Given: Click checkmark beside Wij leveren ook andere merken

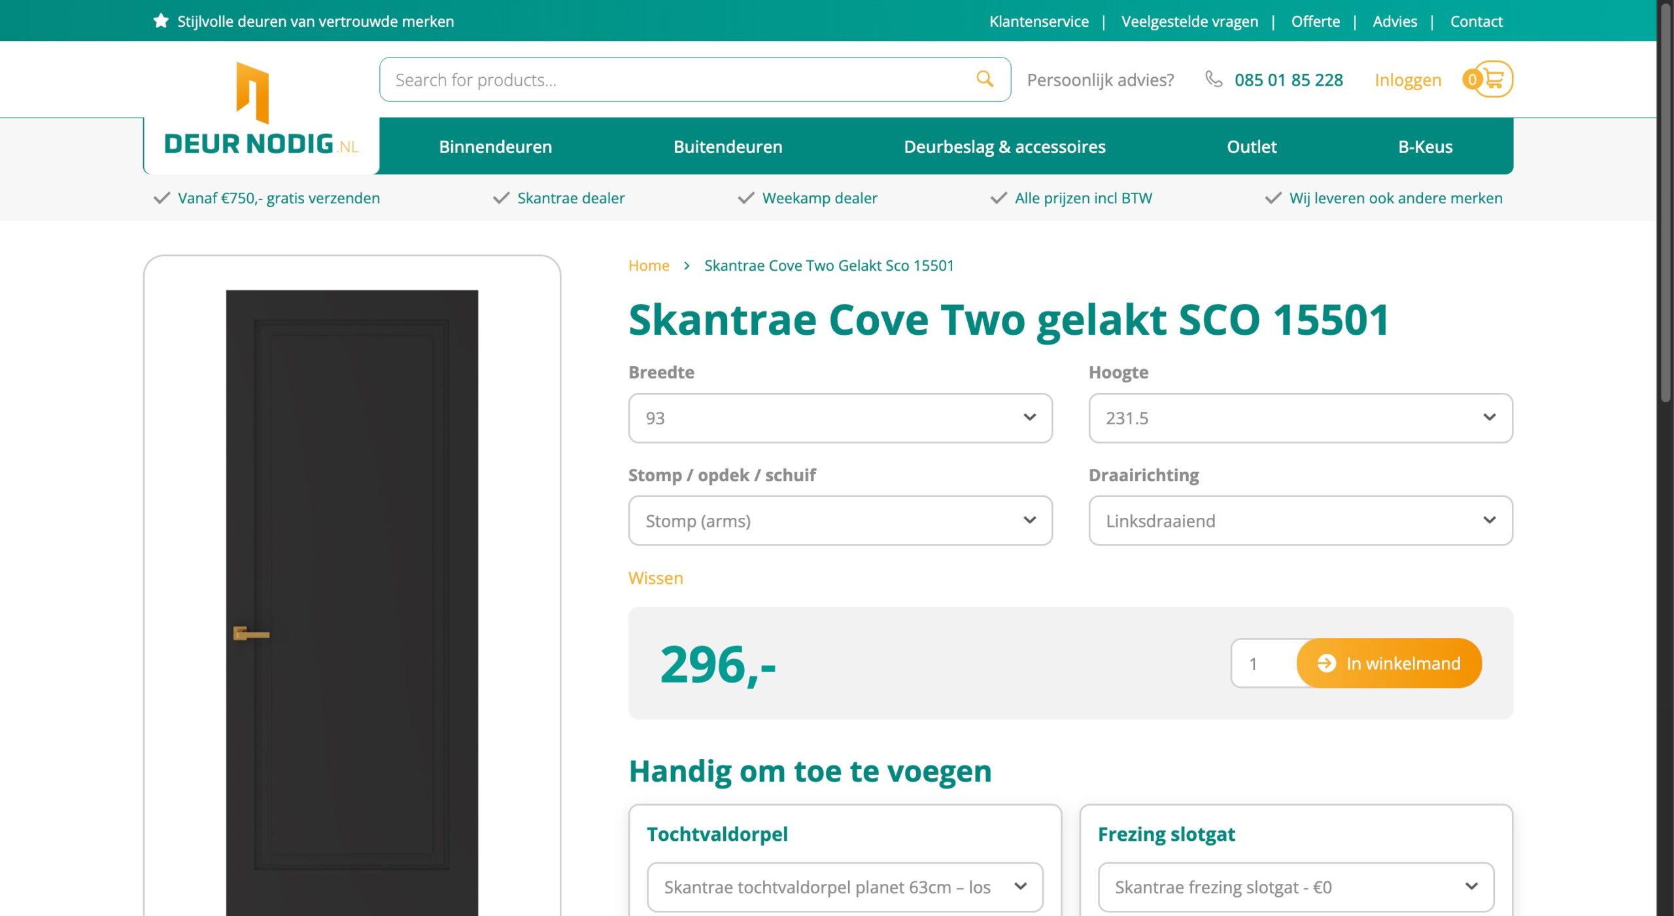Looking at the screenshot, I should [1273, 198].
